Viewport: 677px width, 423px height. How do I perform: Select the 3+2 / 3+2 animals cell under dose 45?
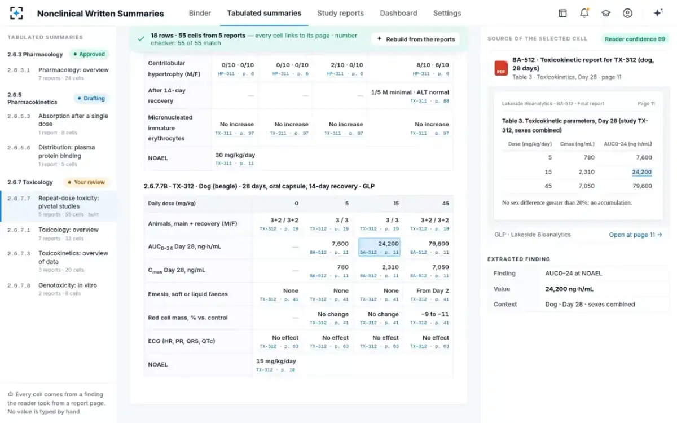[x=430, y=224]
